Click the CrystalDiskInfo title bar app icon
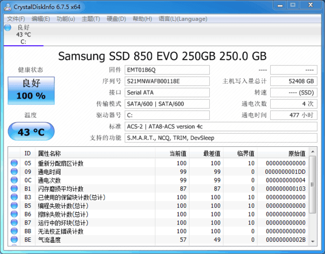 (x=8, y=7)
